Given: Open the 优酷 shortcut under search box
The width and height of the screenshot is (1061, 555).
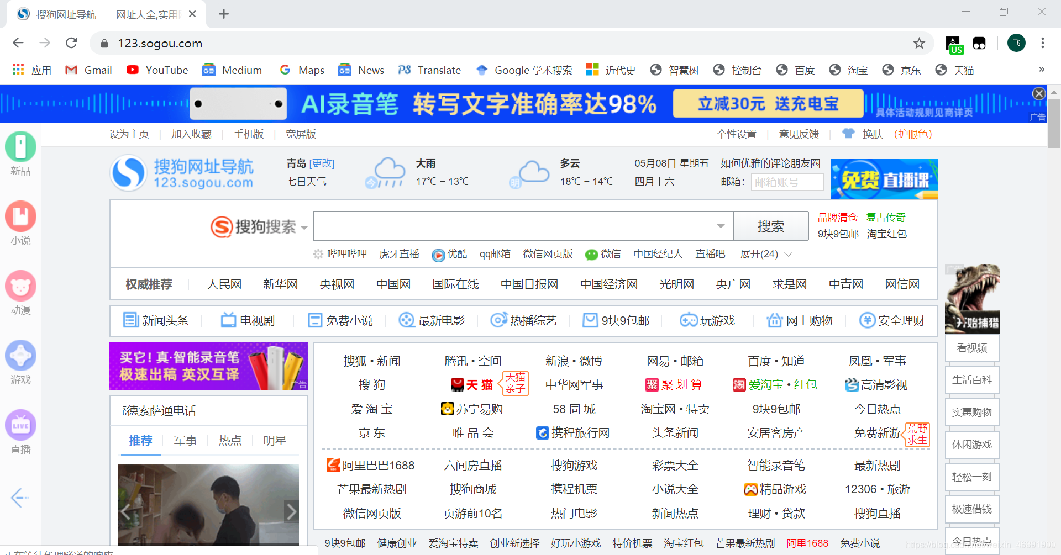Looking at the screenshot, I should (x=449, y=254).
